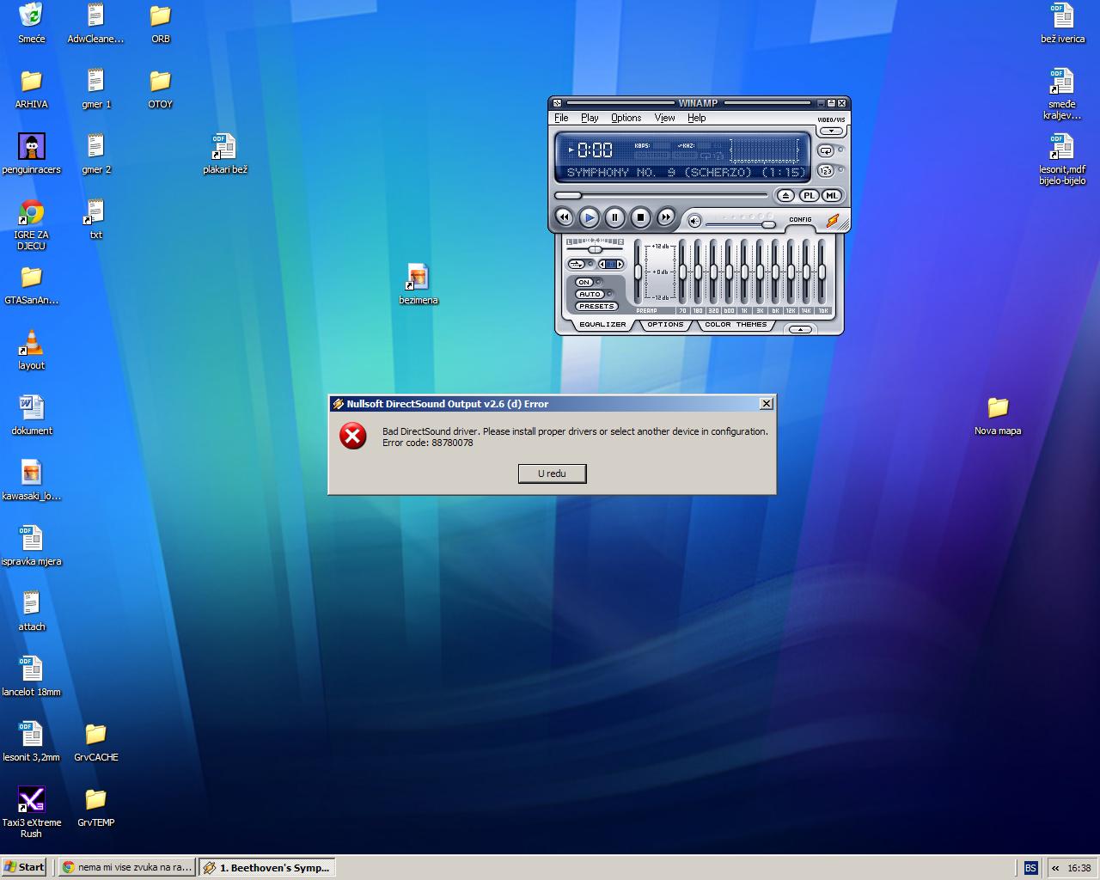Open Winamp Options menu

point(626,118)
